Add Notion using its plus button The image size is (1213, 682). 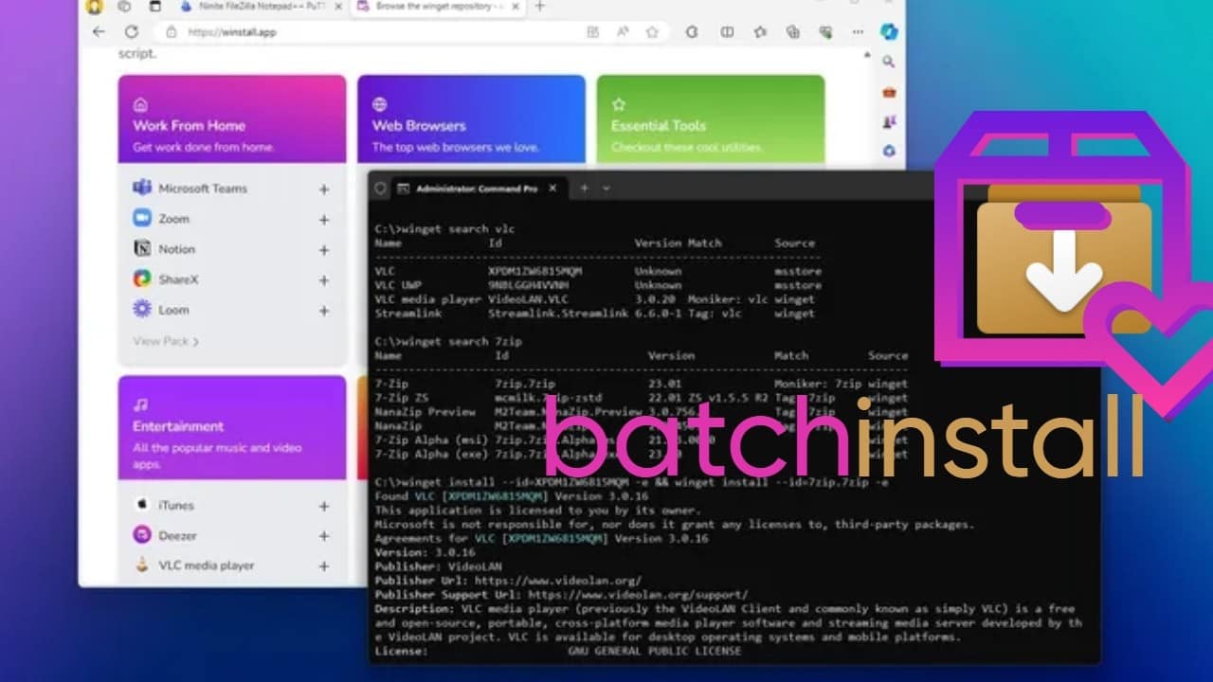coord(323,250)
